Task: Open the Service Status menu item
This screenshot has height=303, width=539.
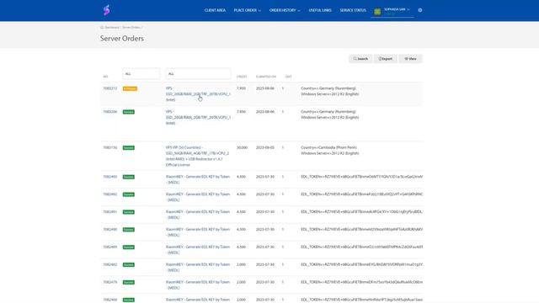Action: click(x=353, y=10)
